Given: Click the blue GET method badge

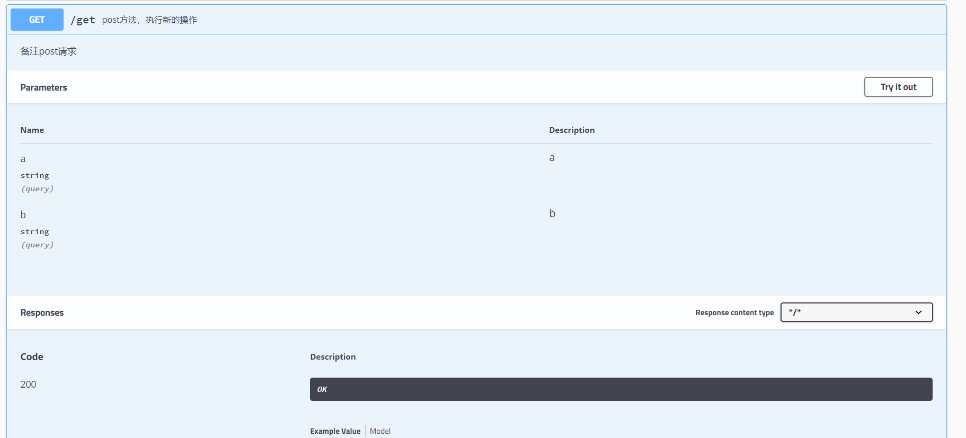Looking at the screenshot, I should [37, 20].
